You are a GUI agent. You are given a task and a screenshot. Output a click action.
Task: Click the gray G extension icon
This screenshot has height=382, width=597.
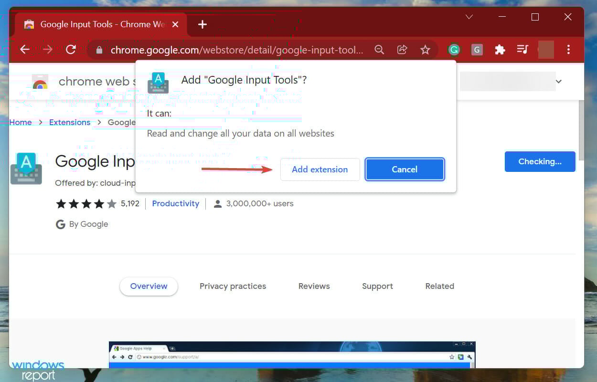tap(477, 49)
